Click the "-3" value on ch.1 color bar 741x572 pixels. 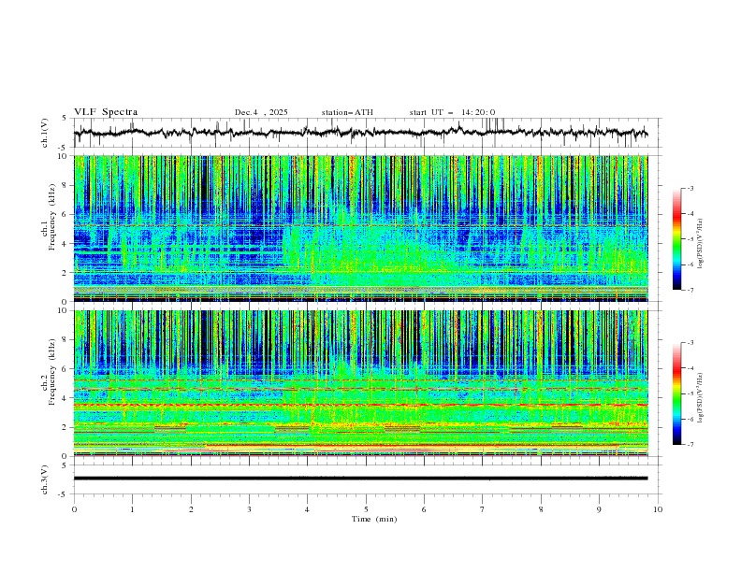[690, 188]
